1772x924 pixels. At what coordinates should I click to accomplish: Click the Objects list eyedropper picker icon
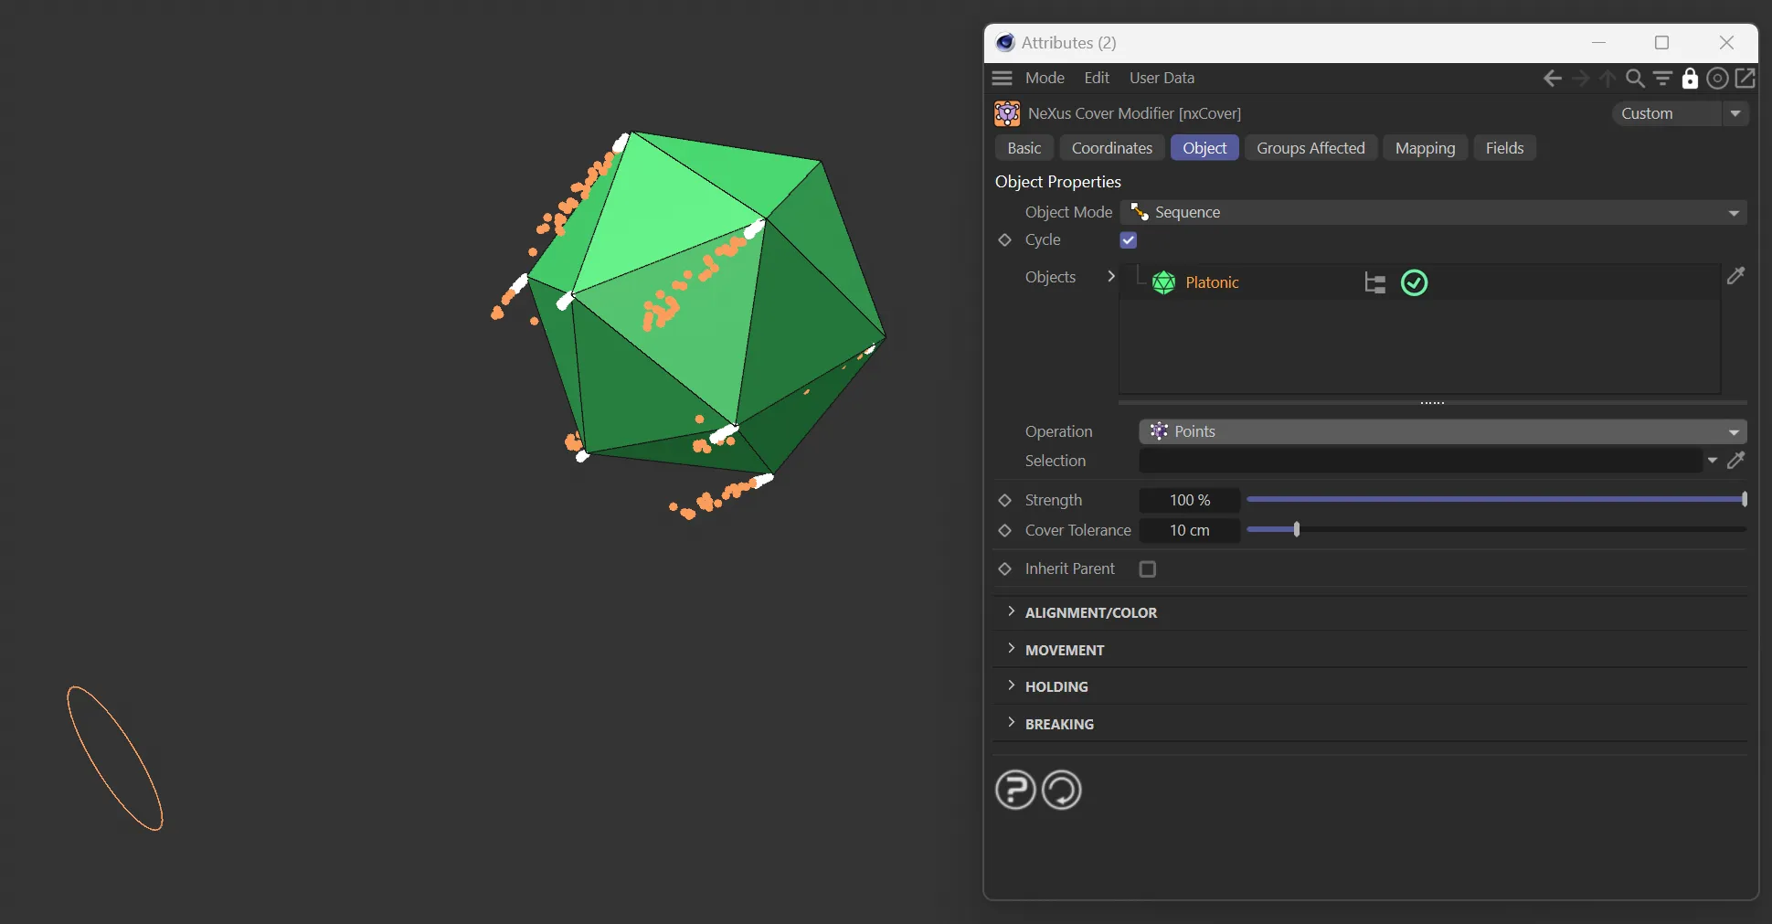pos(1735,276)
